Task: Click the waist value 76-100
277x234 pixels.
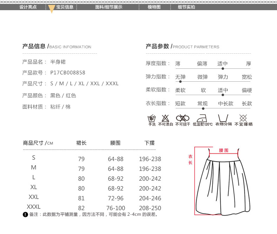Action: click(116, 208)
